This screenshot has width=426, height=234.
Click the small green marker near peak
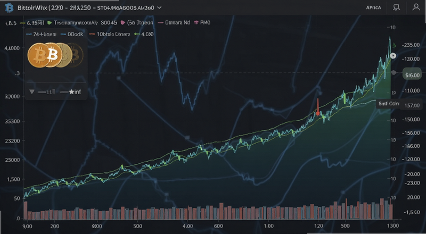point(394,46)
